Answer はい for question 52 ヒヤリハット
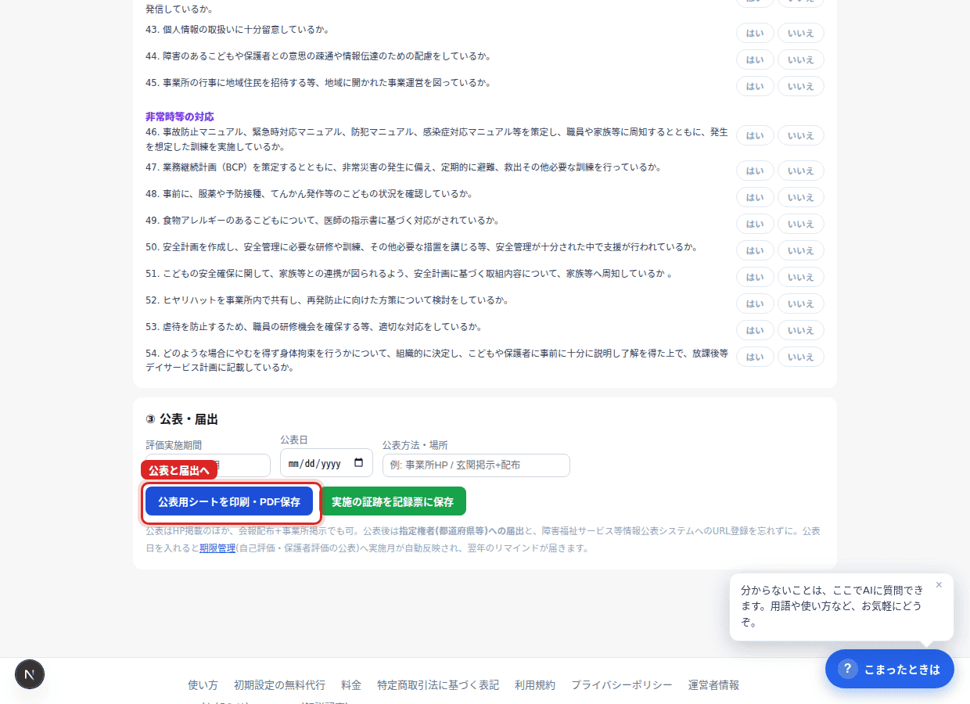 pyautogui.click(x=755, y=304)
